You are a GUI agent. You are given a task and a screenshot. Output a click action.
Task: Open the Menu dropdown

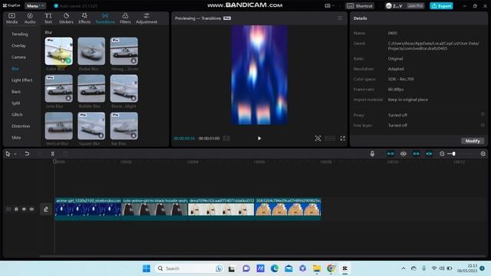coord(35,5)
